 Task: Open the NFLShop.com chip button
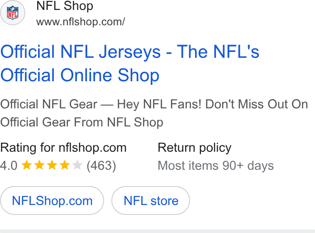(x=52, y=200)
